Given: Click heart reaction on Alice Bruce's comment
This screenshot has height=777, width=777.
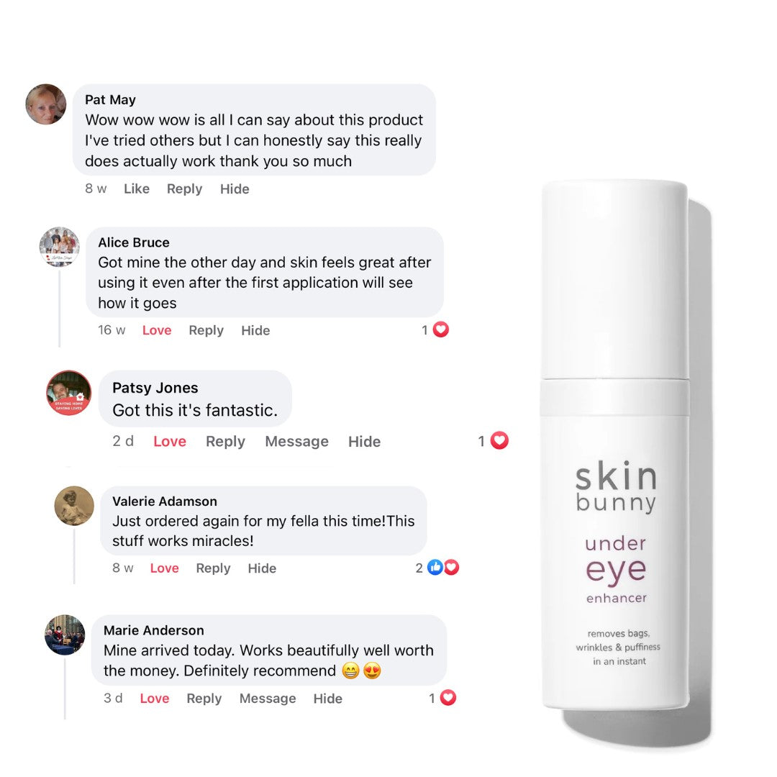Looking at the screenshot, I should tap(440, 330).
